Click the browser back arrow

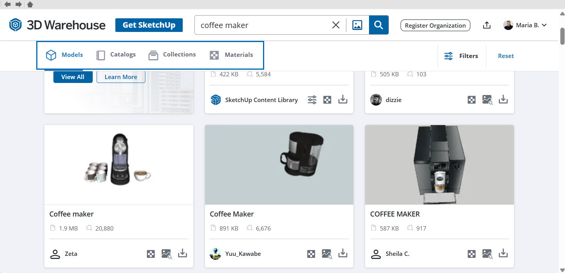coord(7,4)
